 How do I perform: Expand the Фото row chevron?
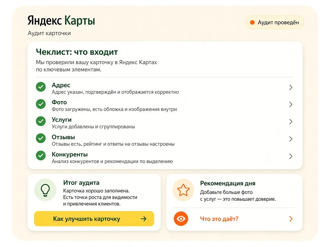tap(291, 105)
